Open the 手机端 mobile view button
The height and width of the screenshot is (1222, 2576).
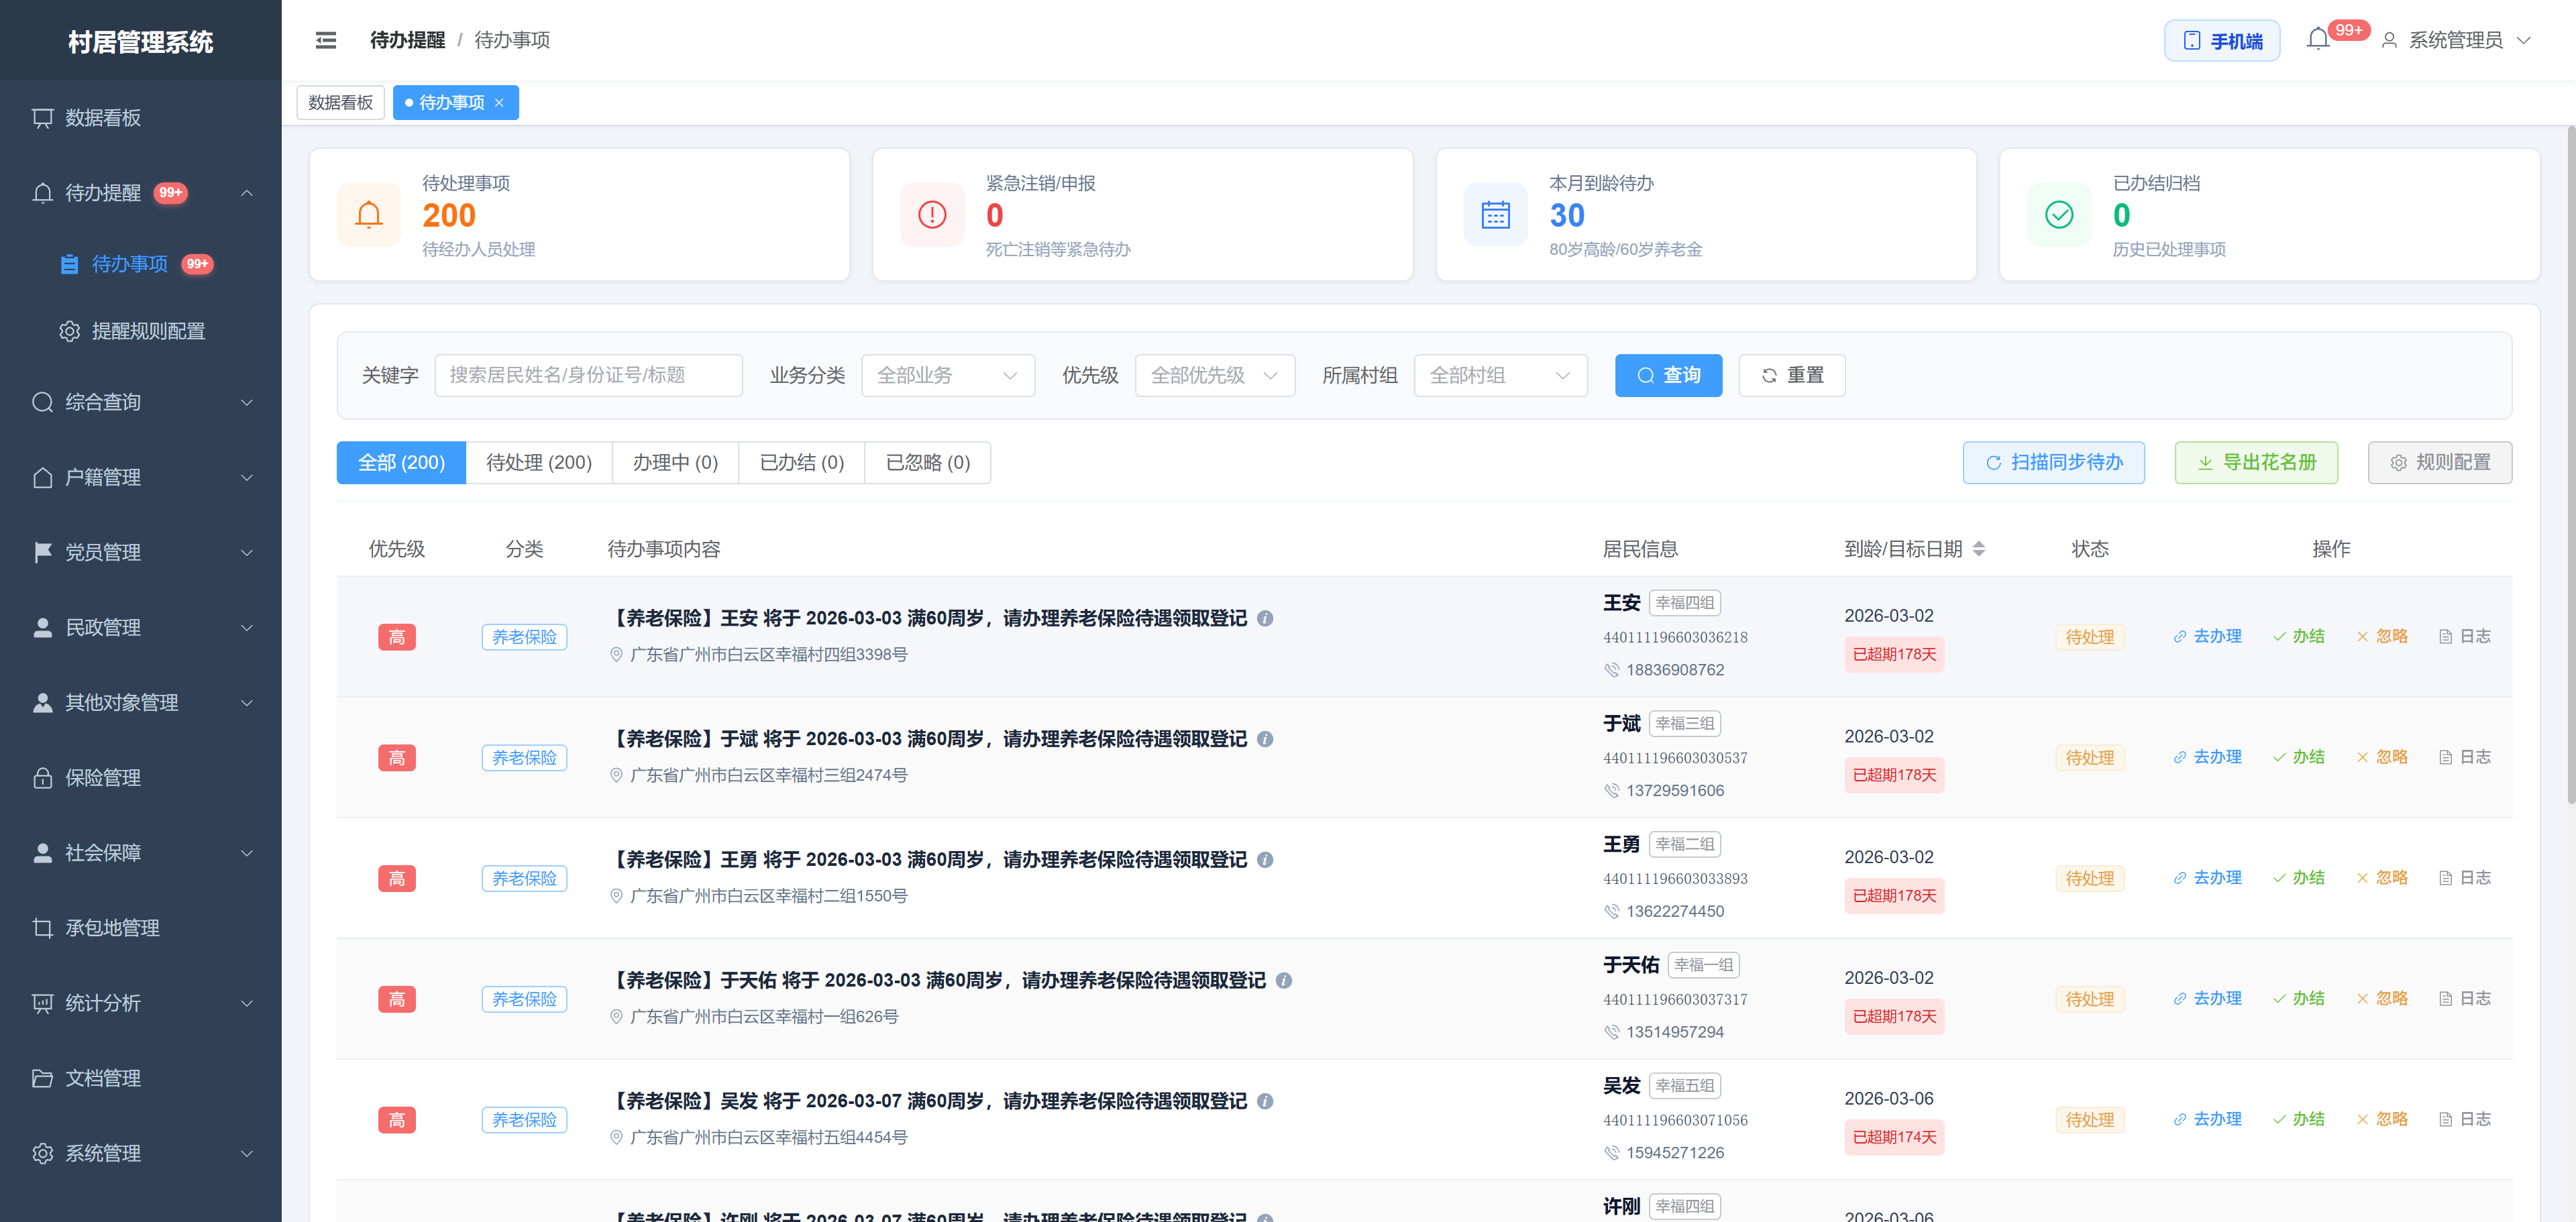[2222, 41]
